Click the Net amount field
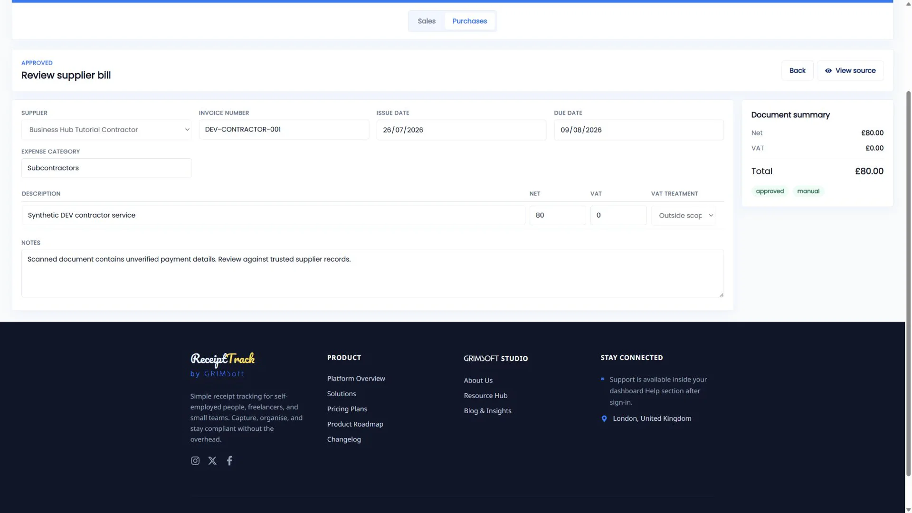912x513 pixels. [x=558, y=216]
